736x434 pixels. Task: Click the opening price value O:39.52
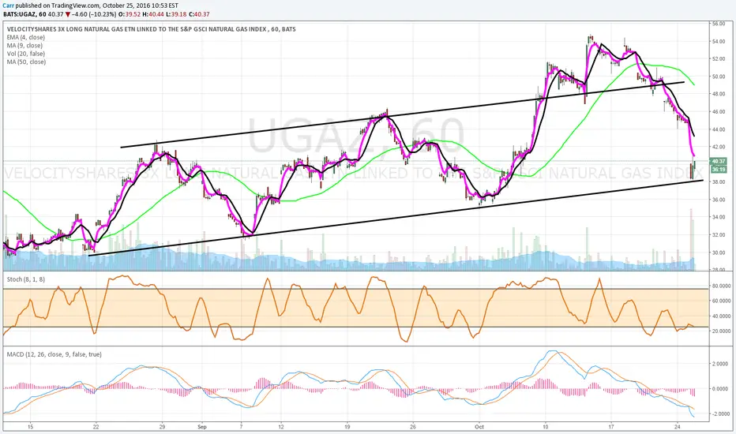coord(129,14)
